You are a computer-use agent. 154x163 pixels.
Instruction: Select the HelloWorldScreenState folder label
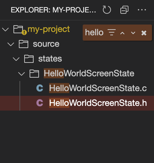point(89,74)
